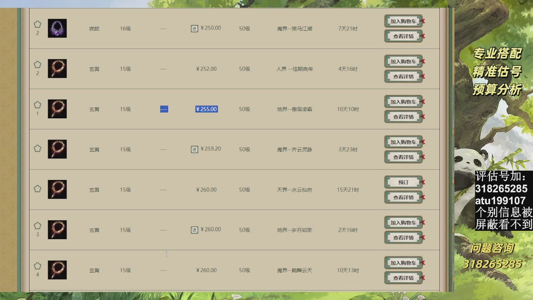Add the ¥252.00 玄黄 to the shopping cart
The image size is (533, 300).
tap(403, 61)
